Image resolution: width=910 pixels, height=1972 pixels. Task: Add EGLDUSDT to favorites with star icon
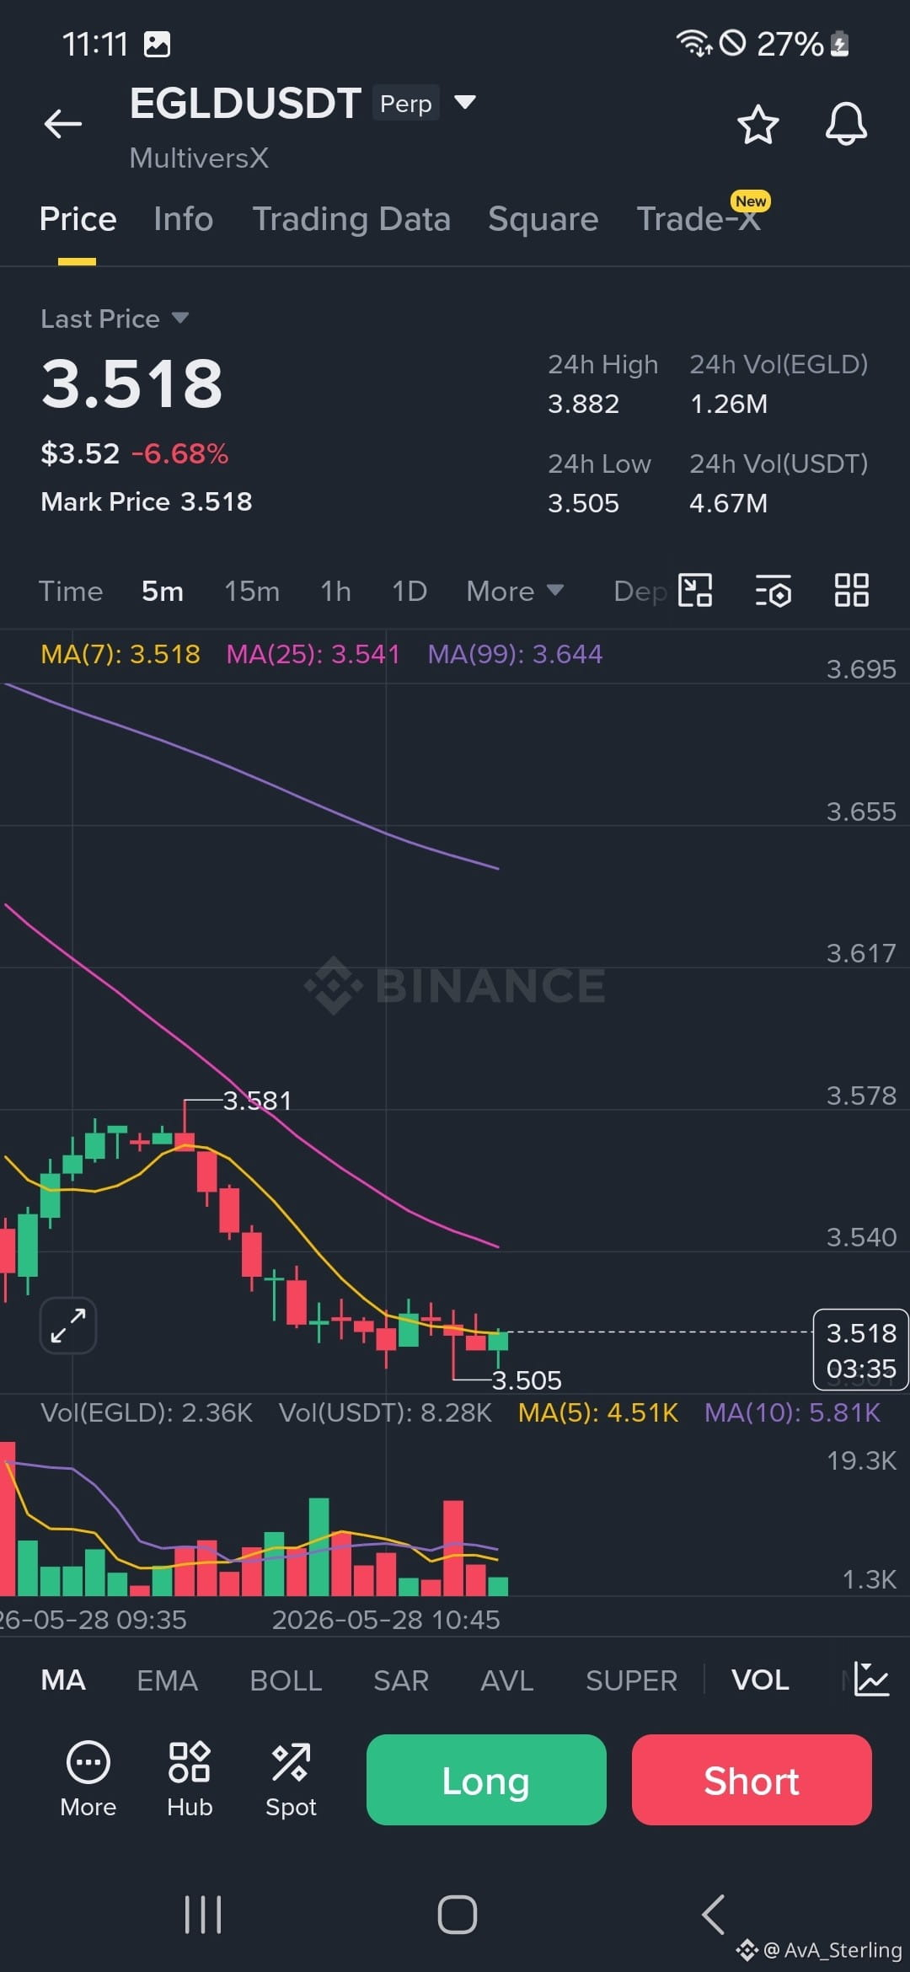[x=757, y=125]
